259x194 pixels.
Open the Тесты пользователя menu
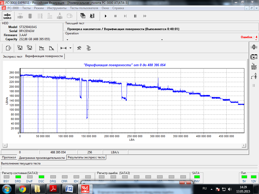(x=84, y=8)
